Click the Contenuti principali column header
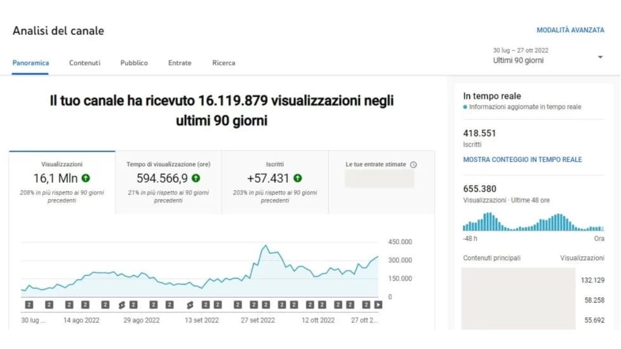621x349 pixels. pos(491,258)
